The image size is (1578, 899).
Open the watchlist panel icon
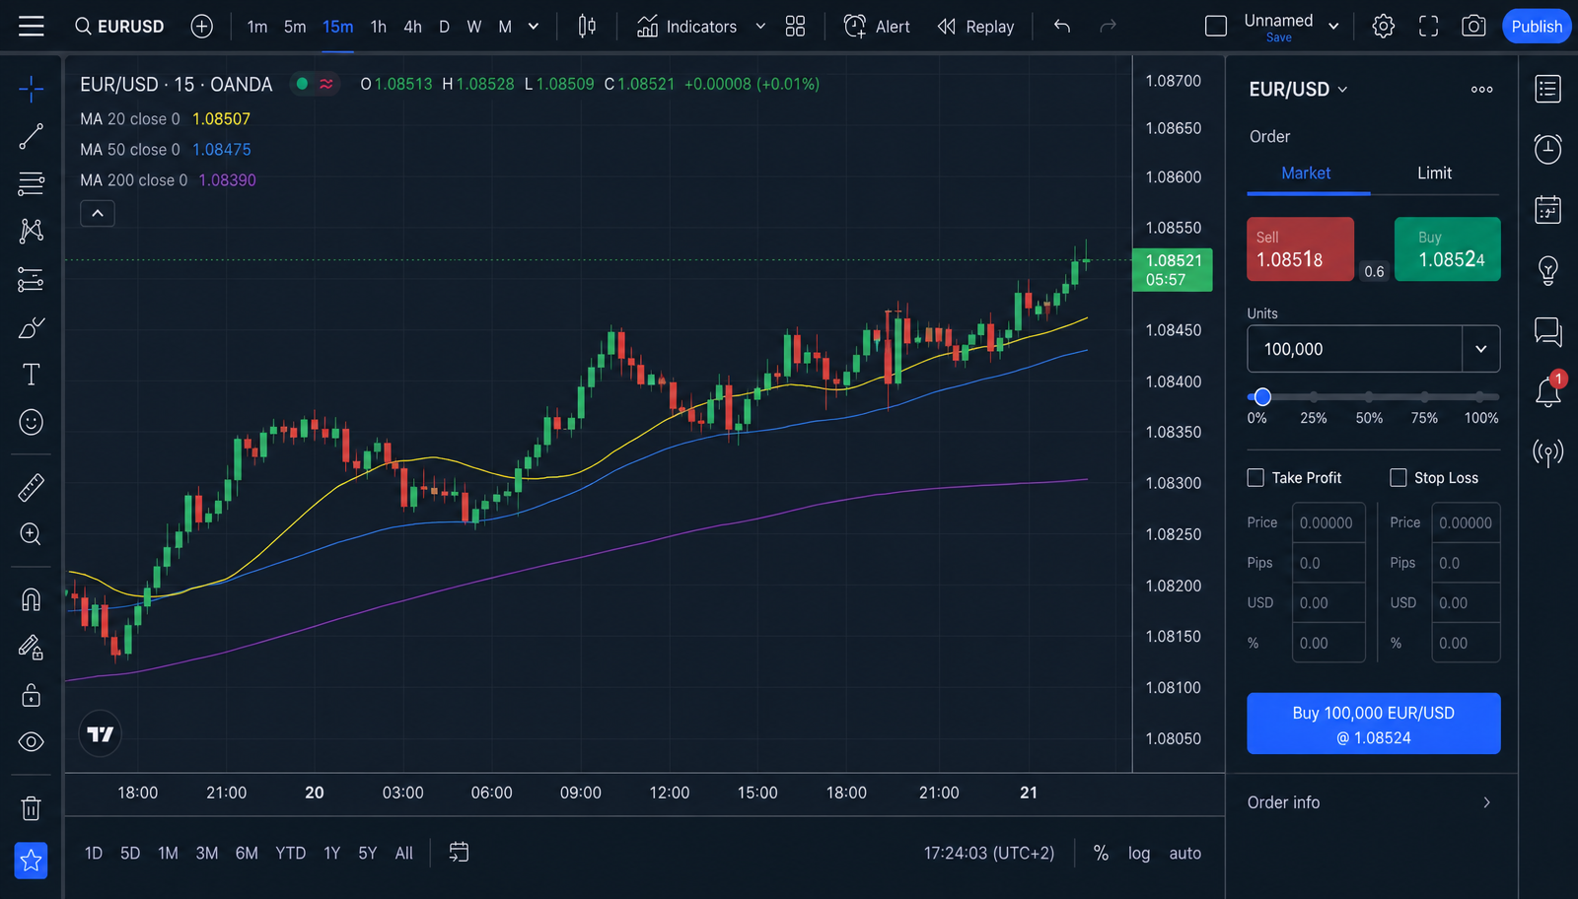pyautogui.click(x=1548, y=90)
